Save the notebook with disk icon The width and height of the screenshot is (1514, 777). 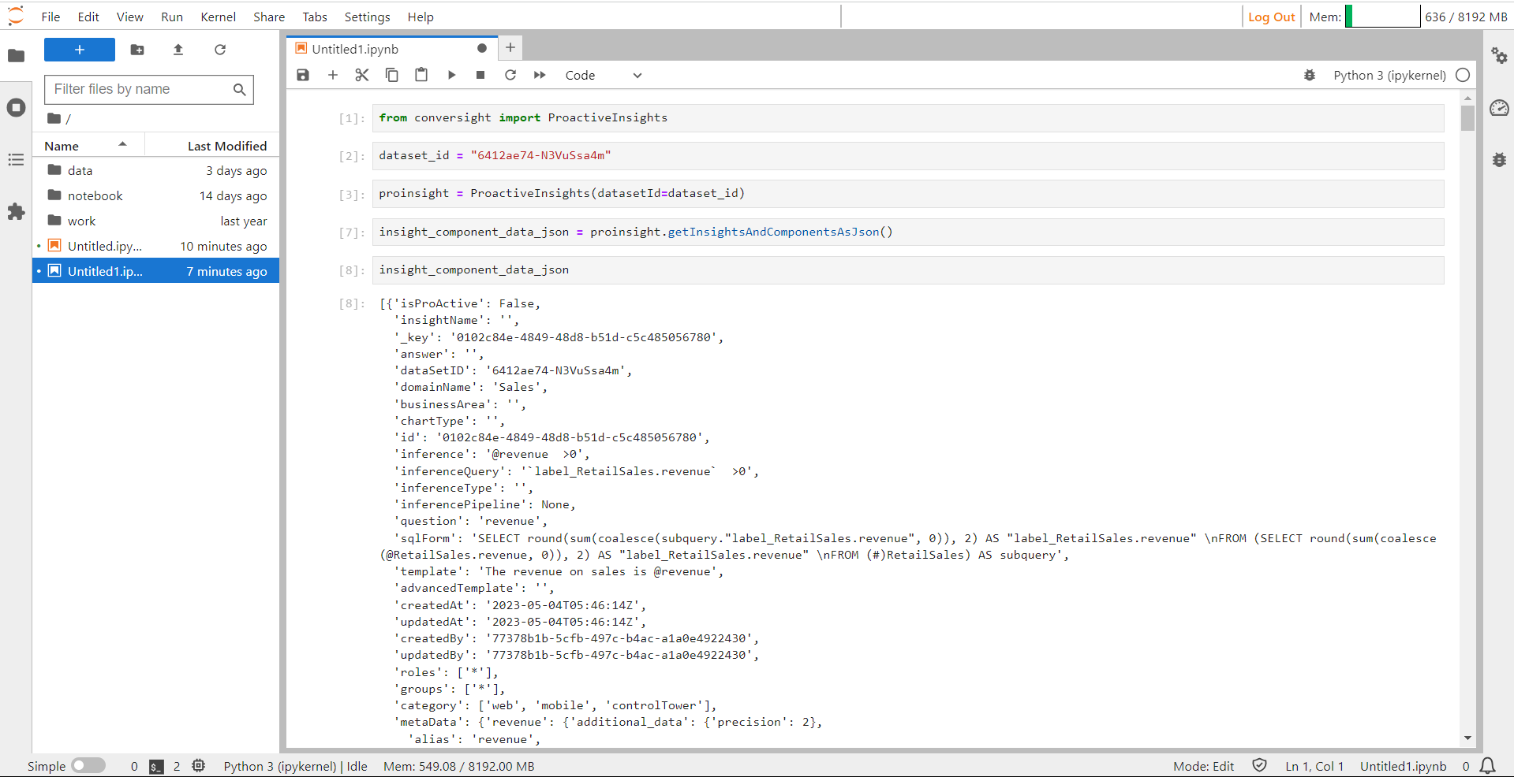tap(303, 75)
